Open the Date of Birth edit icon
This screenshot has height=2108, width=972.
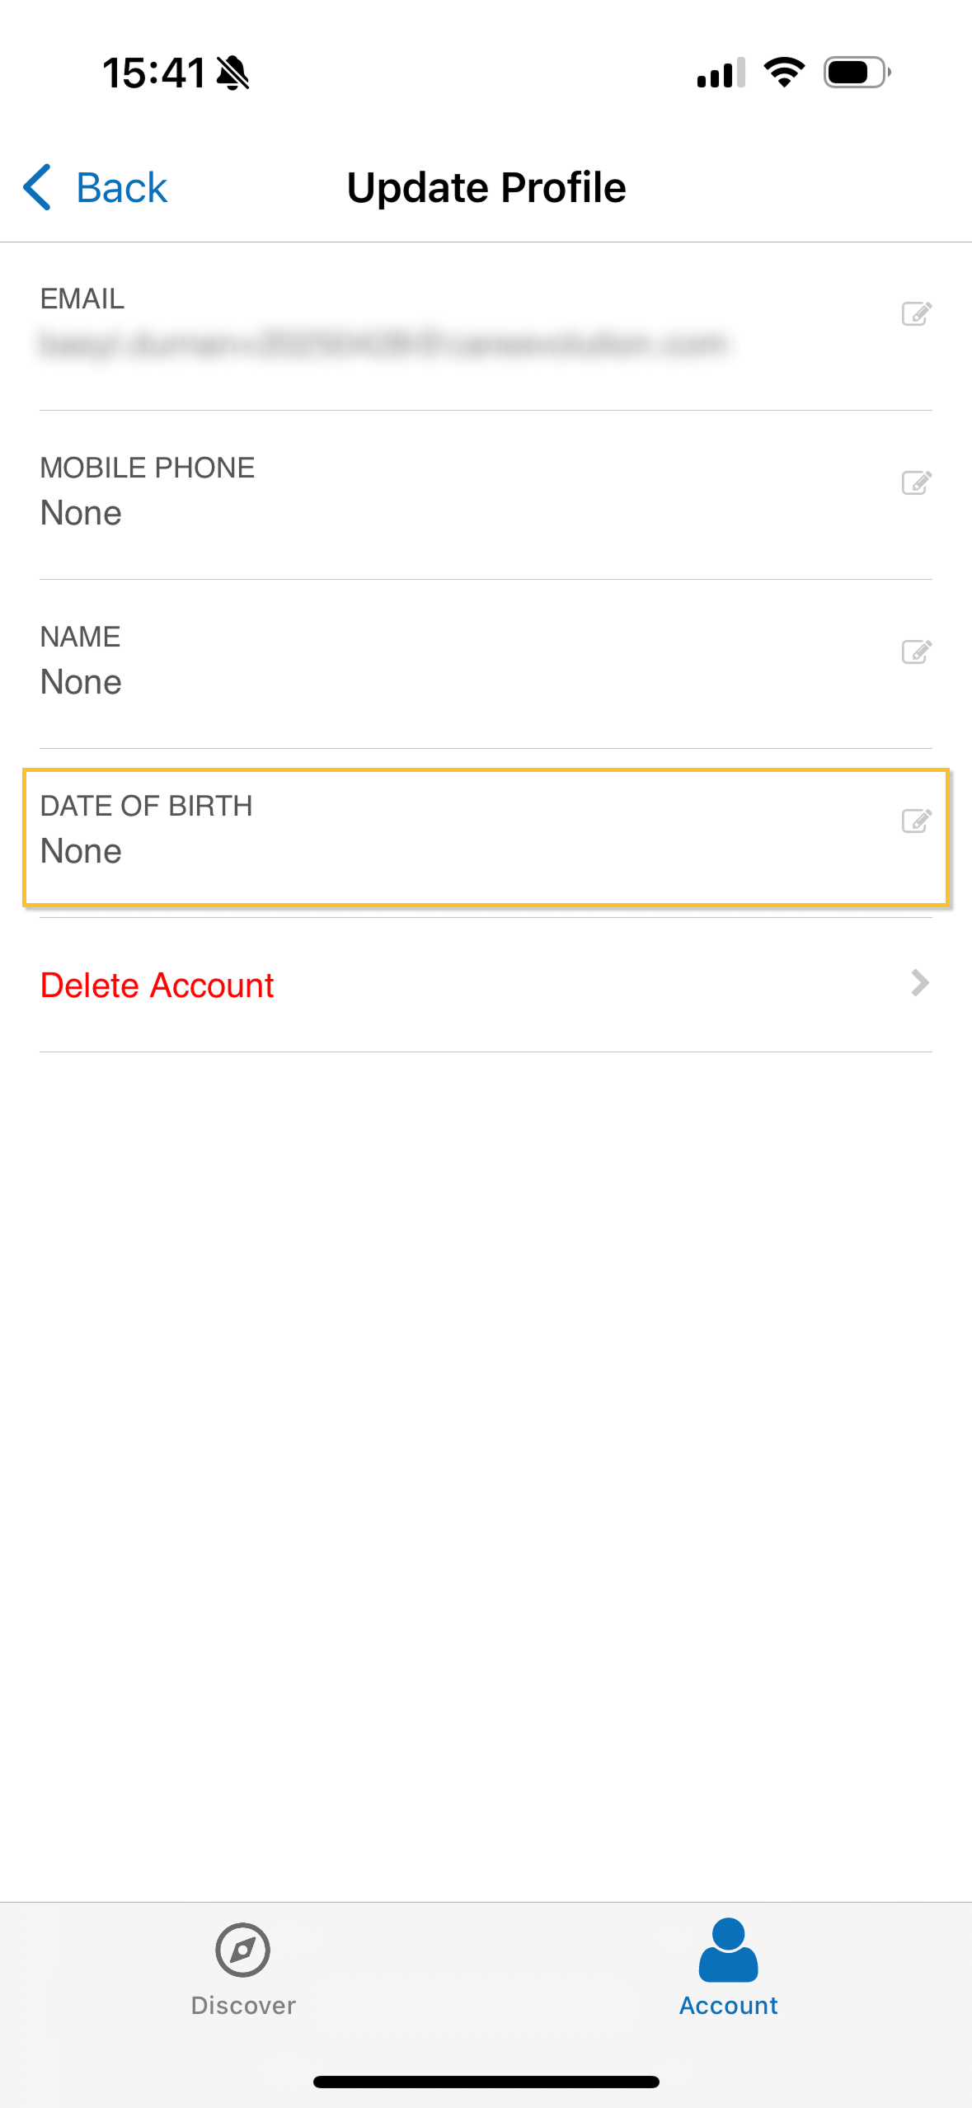click(x=916, y=821)
